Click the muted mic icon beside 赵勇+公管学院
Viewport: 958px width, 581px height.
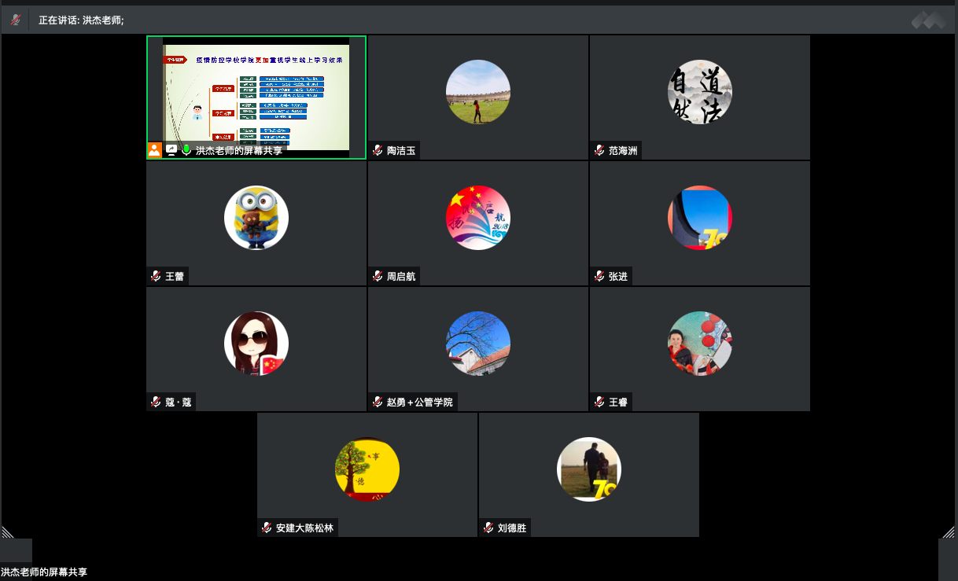coord(378,402)
